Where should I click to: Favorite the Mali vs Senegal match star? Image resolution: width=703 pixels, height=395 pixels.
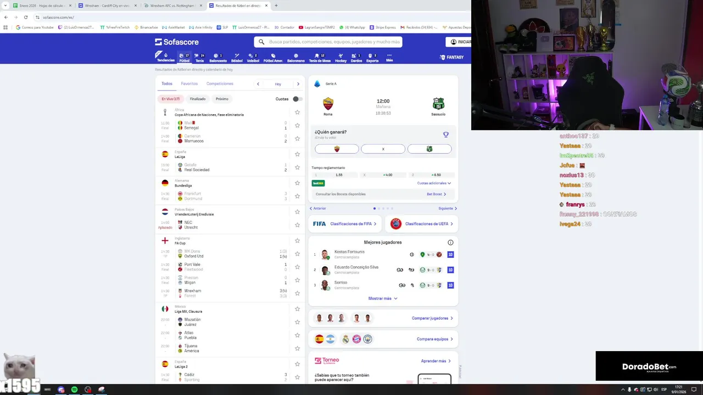[297, 126]
